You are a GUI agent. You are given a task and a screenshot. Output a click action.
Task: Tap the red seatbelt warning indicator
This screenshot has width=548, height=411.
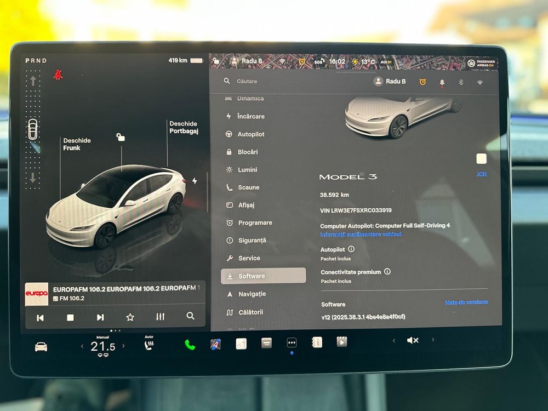[58, 75]
